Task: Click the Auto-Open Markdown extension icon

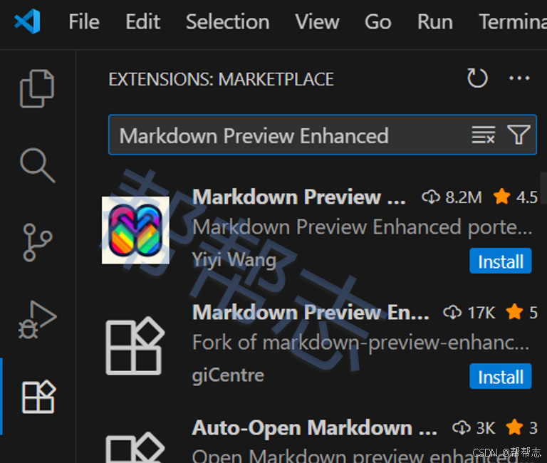Action: tap(135, 447)
